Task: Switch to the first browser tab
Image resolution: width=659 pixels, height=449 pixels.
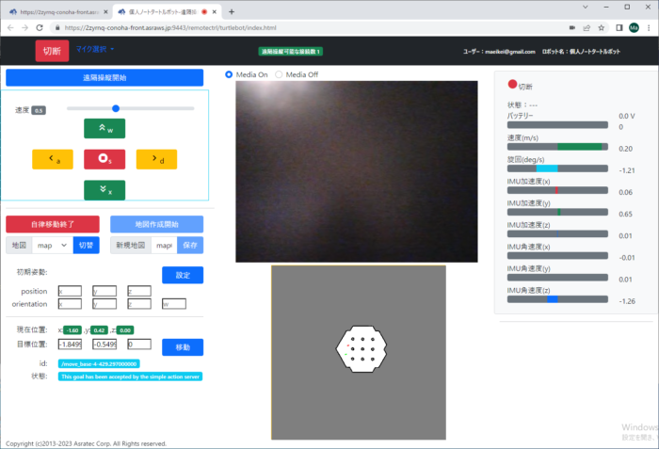Action: click(x=56, y=11)
